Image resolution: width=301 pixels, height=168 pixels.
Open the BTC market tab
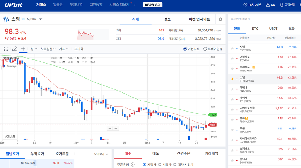(x=255, y=28)
